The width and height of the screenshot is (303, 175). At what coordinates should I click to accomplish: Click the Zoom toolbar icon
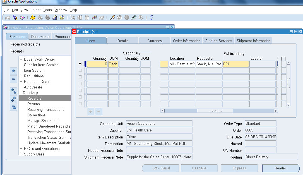(x=119, y=18)
